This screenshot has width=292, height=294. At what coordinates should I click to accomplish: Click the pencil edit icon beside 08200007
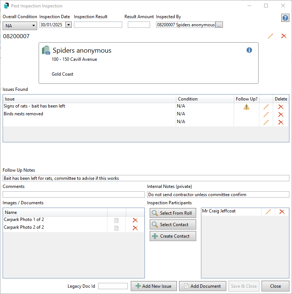[x=270, y=36]
